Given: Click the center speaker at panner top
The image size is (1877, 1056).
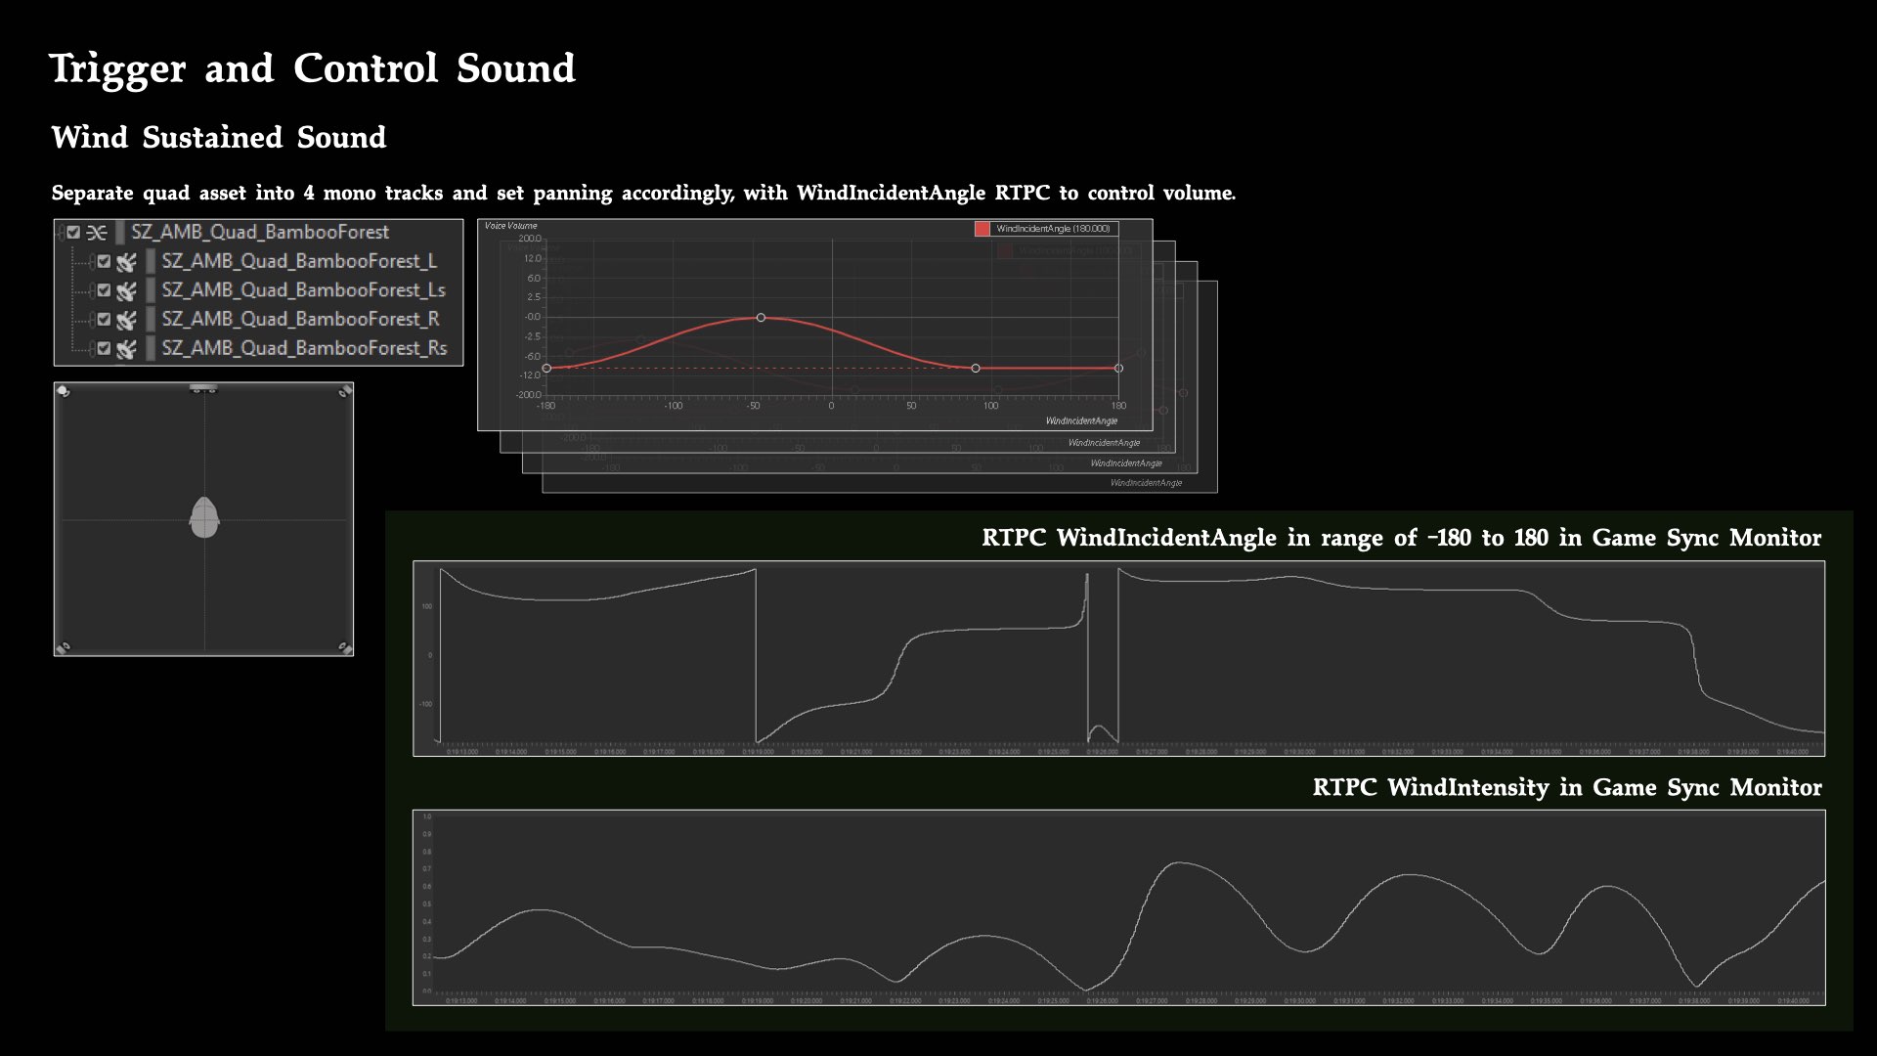Looking at the screenshot, I should pos(203,388).
